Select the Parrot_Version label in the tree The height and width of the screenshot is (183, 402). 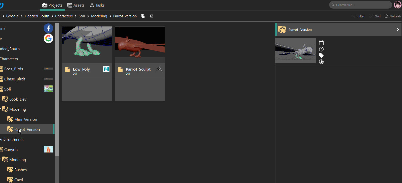(x=27, y=129)
